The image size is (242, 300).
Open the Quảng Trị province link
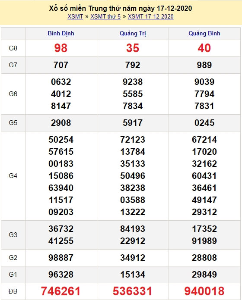(133, 34)
